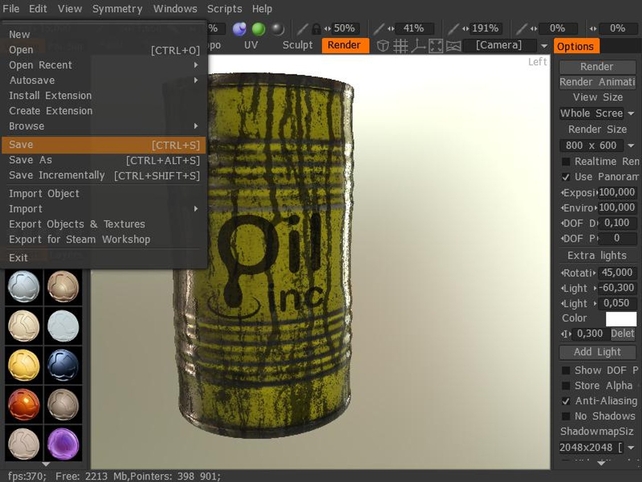Toggle the padlock icon beside 50%
Screen dimensions: 642x482
tap(316, 29)
